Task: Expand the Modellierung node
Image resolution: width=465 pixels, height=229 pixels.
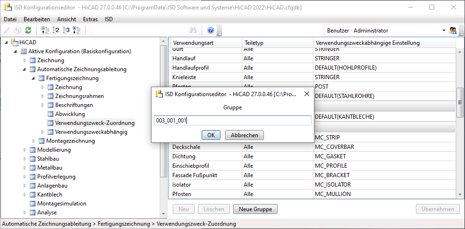Action: click(25, 150)
